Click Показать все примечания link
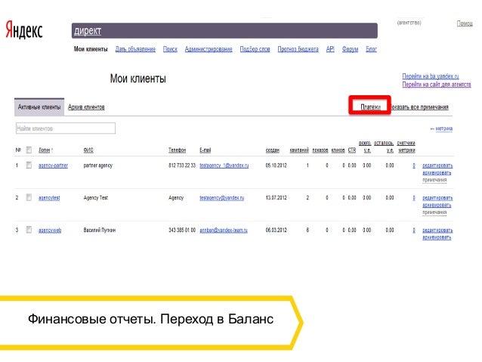This screenshot has height=362, width=482. 420,107
